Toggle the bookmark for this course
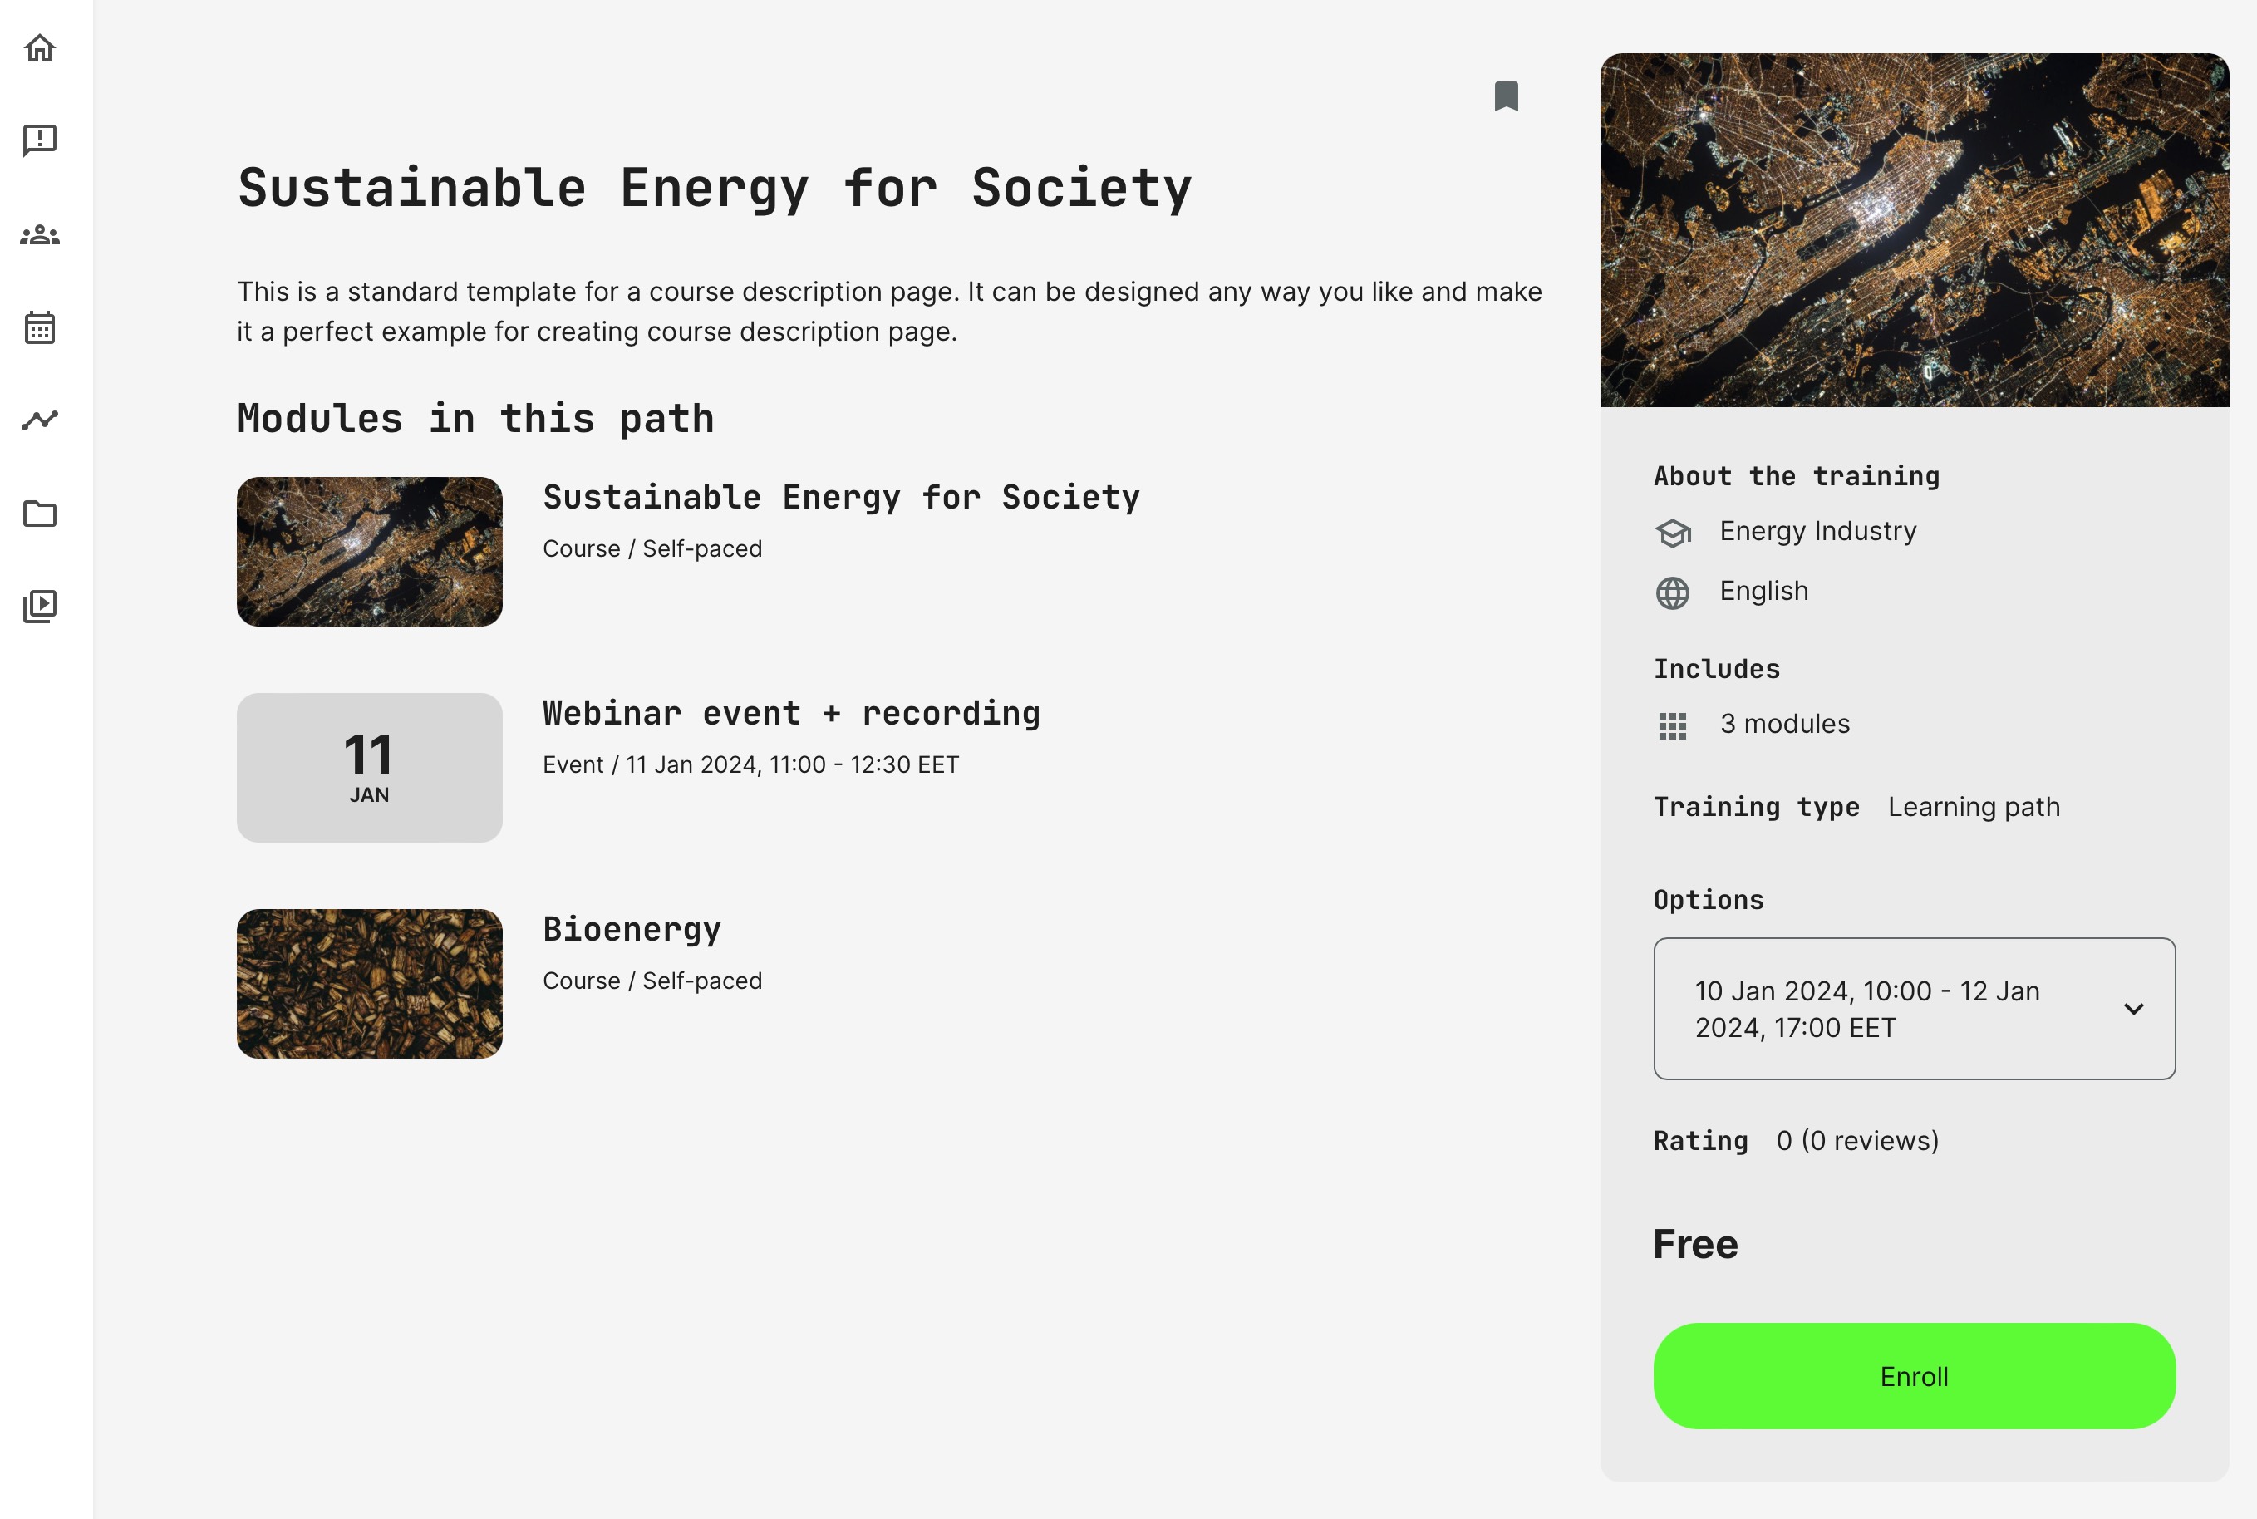Image resolution: width=2257 pixels, height=1519 pixels. [1505, 96]
